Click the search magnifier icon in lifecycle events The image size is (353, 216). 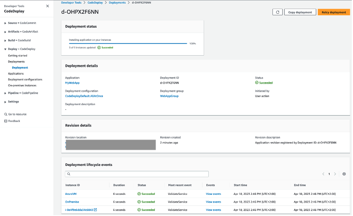[x=69, y=174]
